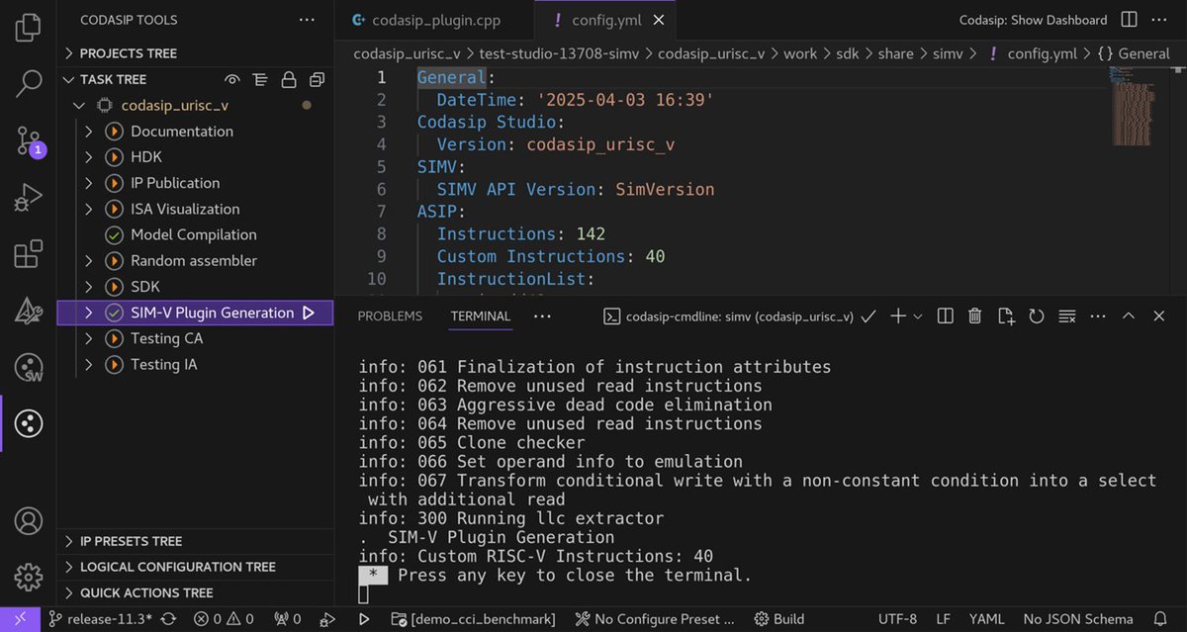1187x632 pixels.
Task: Switch to codasip_plugin.cpp tab
Action: (x=434, y=20)
